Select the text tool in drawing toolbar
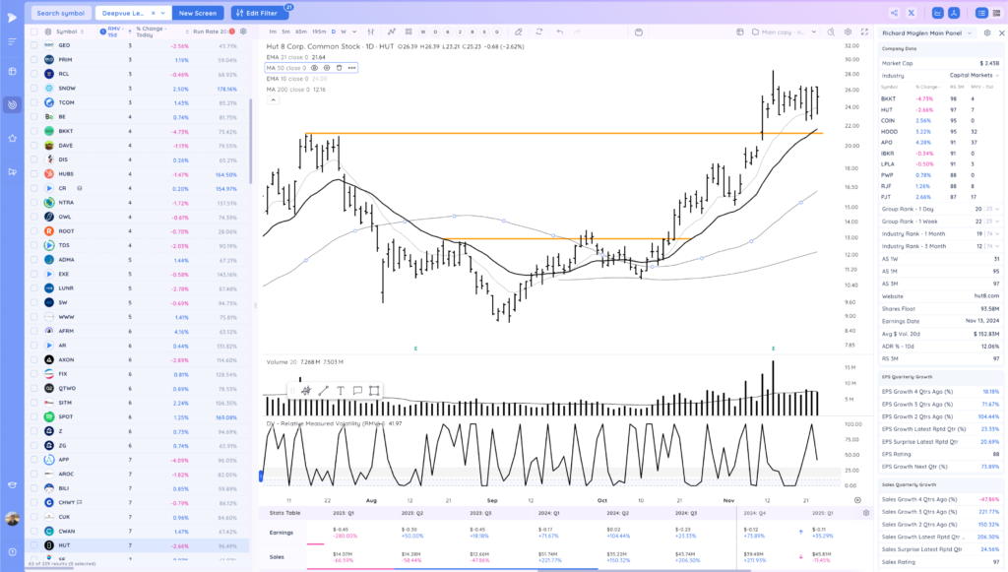The image size is (1008, 572). pyautogui.click(x=340, y=390)
